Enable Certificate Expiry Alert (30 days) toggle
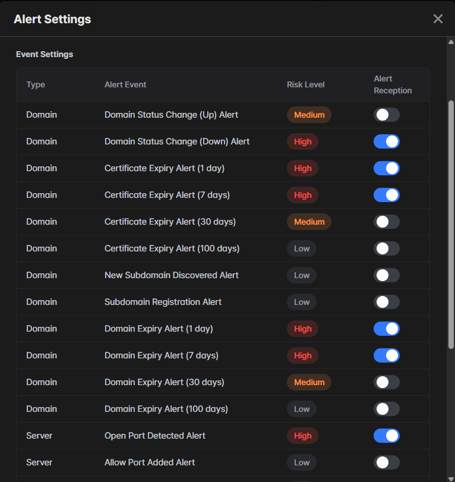 pyautogui.click(x=386, y=222)
